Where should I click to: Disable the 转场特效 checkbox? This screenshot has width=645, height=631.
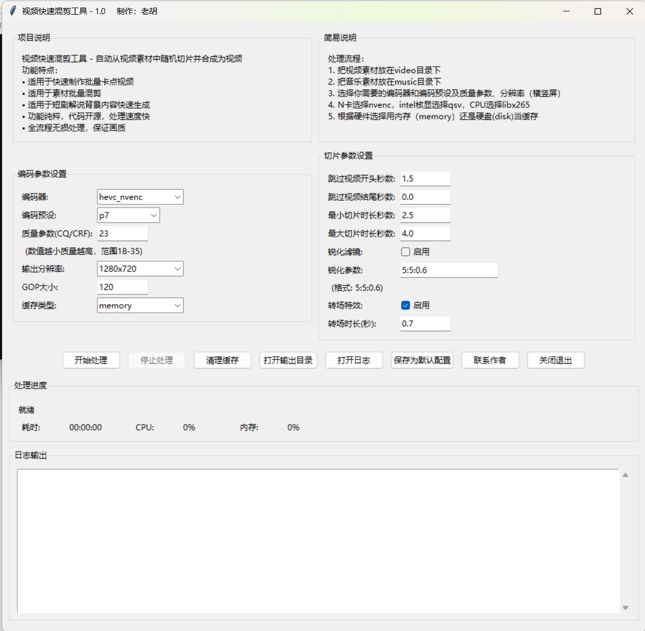click(x=405, y=305)
